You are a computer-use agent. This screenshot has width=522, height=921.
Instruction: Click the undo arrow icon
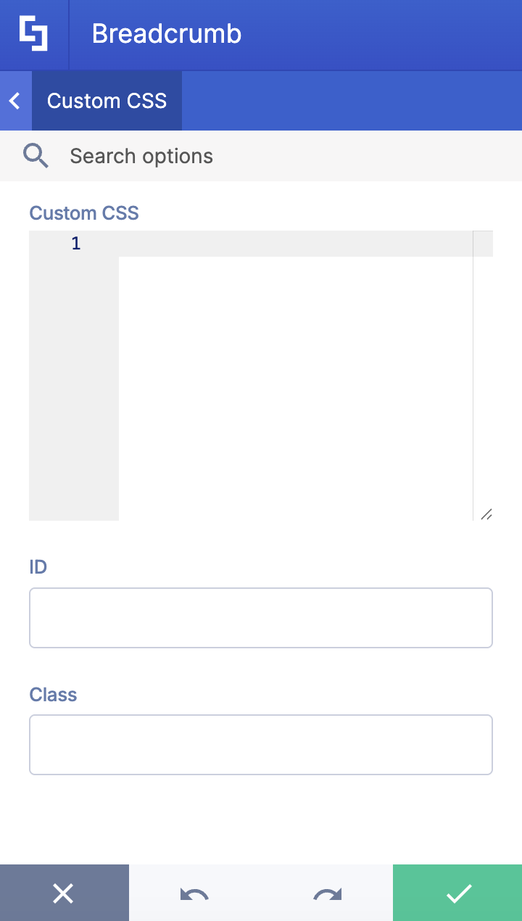(x=195, y=893)
